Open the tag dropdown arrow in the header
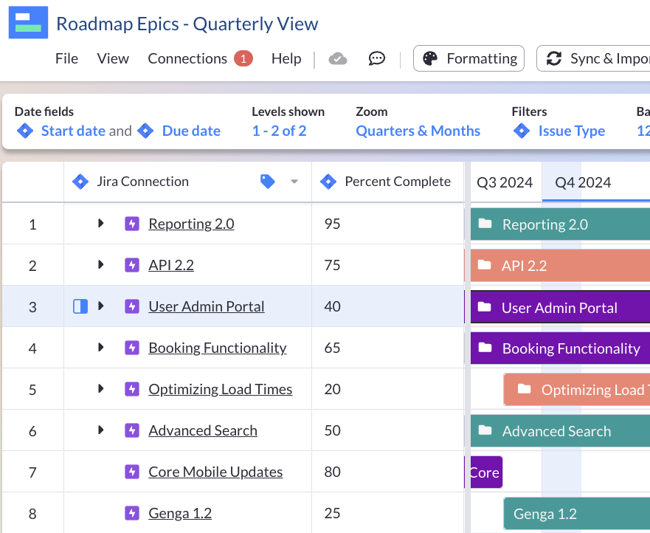The width and height of the screenshot is (650, 533). click(294, 182)
